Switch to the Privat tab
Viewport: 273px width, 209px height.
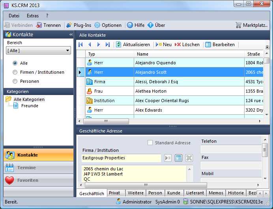(116, 193)
